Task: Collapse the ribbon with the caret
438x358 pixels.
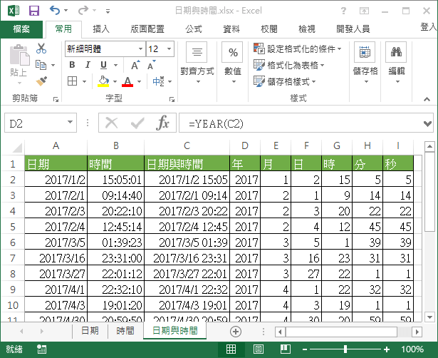Action: point(427,99)
